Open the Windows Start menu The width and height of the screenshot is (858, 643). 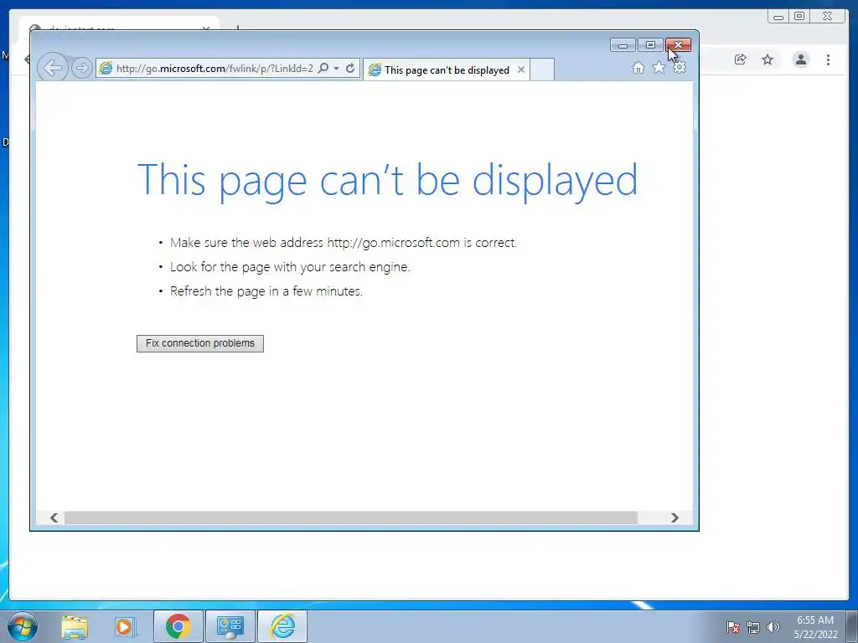[23, 626]
